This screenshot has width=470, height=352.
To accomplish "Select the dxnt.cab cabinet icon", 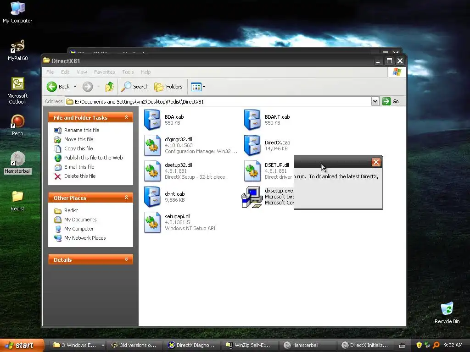I will tap(152, 197).
